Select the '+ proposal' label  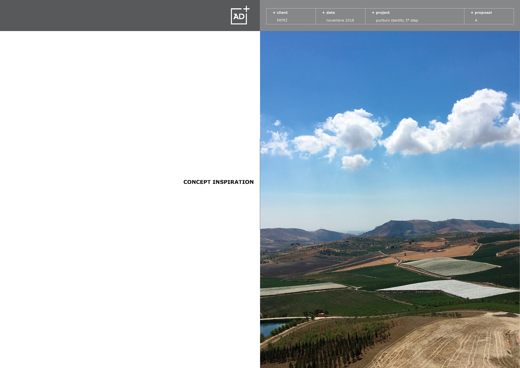click(481, 13)
